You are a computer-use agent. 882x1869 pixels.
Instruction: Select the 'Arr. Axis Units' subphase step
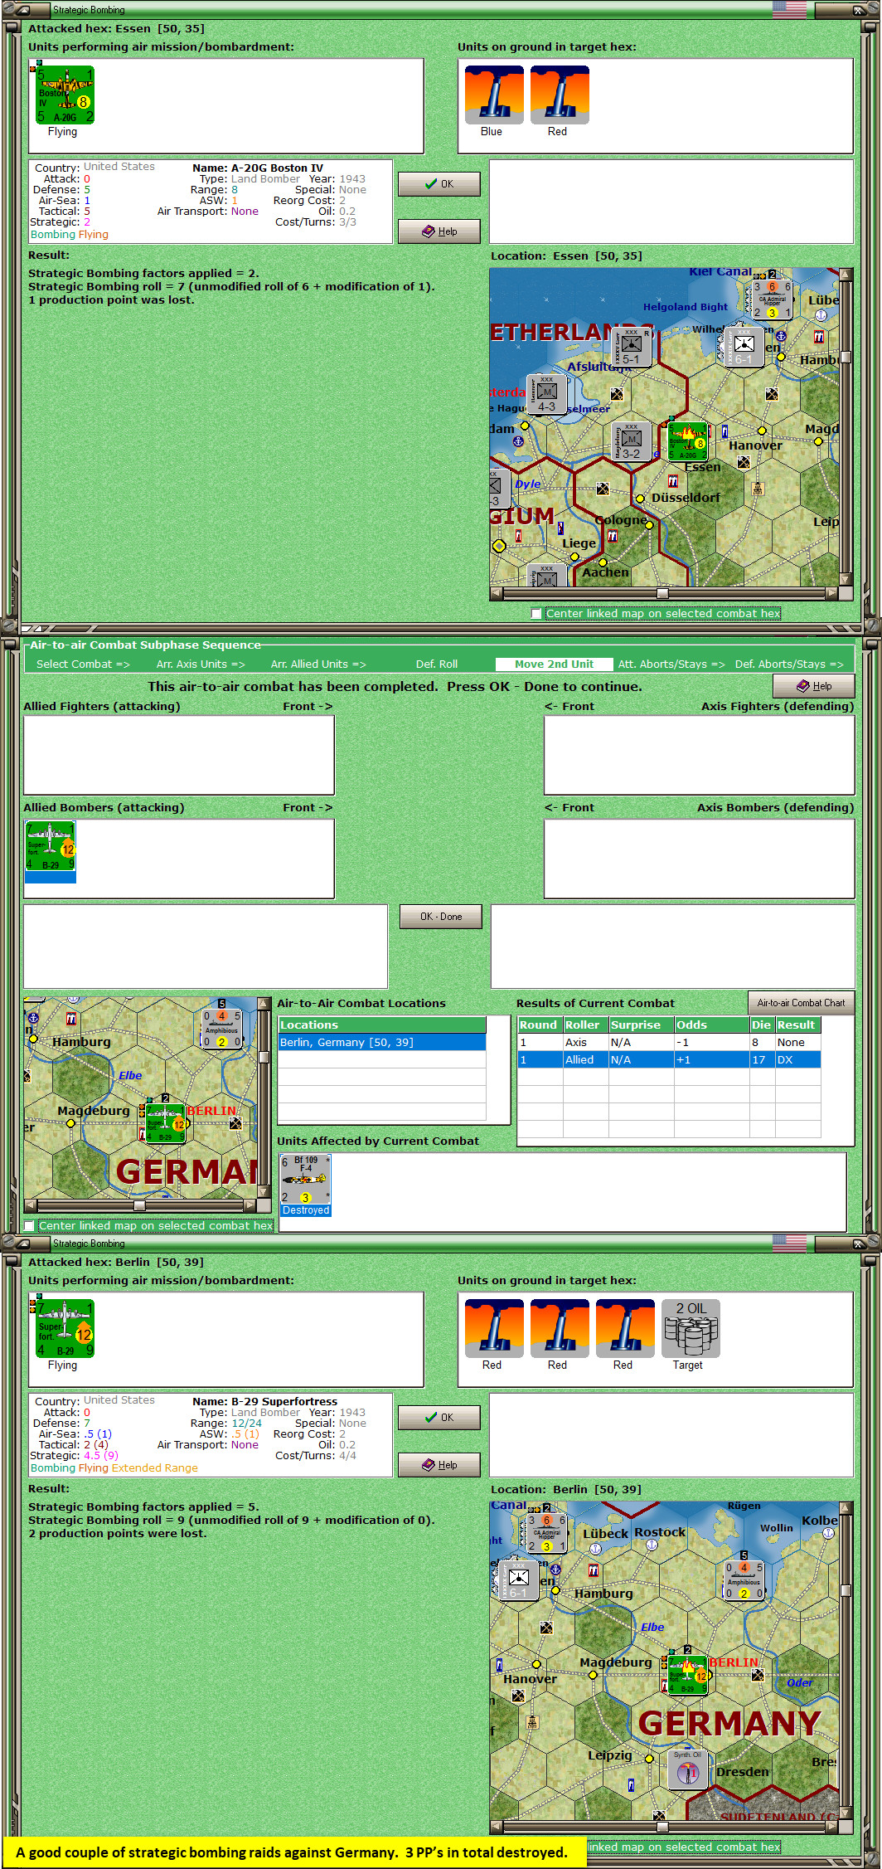coord(201,664)
